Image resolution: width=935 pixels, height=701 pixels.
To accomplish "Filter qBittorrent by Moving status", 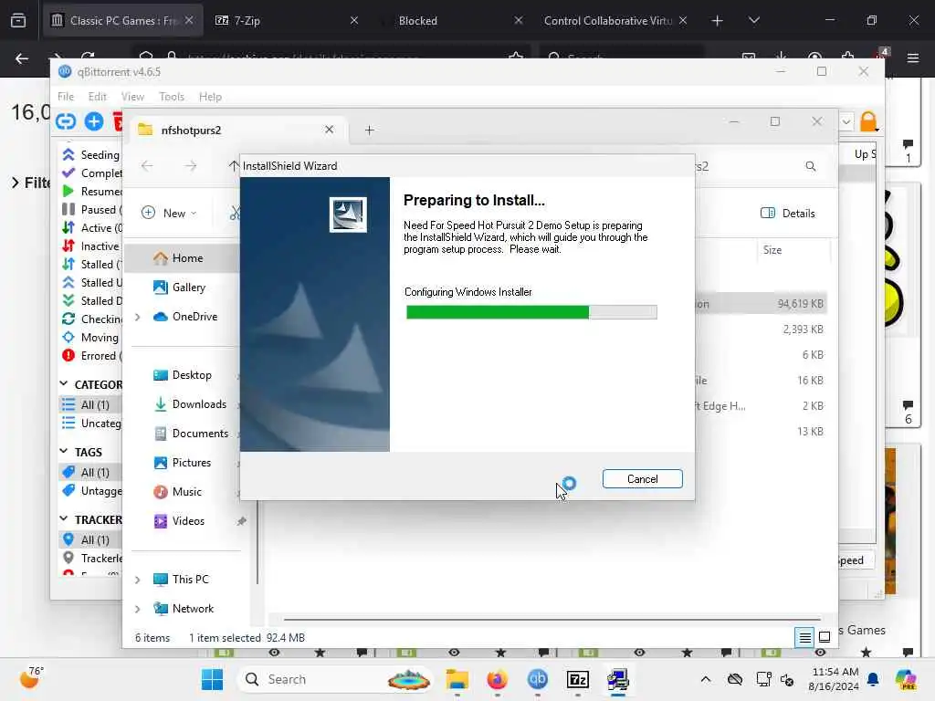I will 91,338.
